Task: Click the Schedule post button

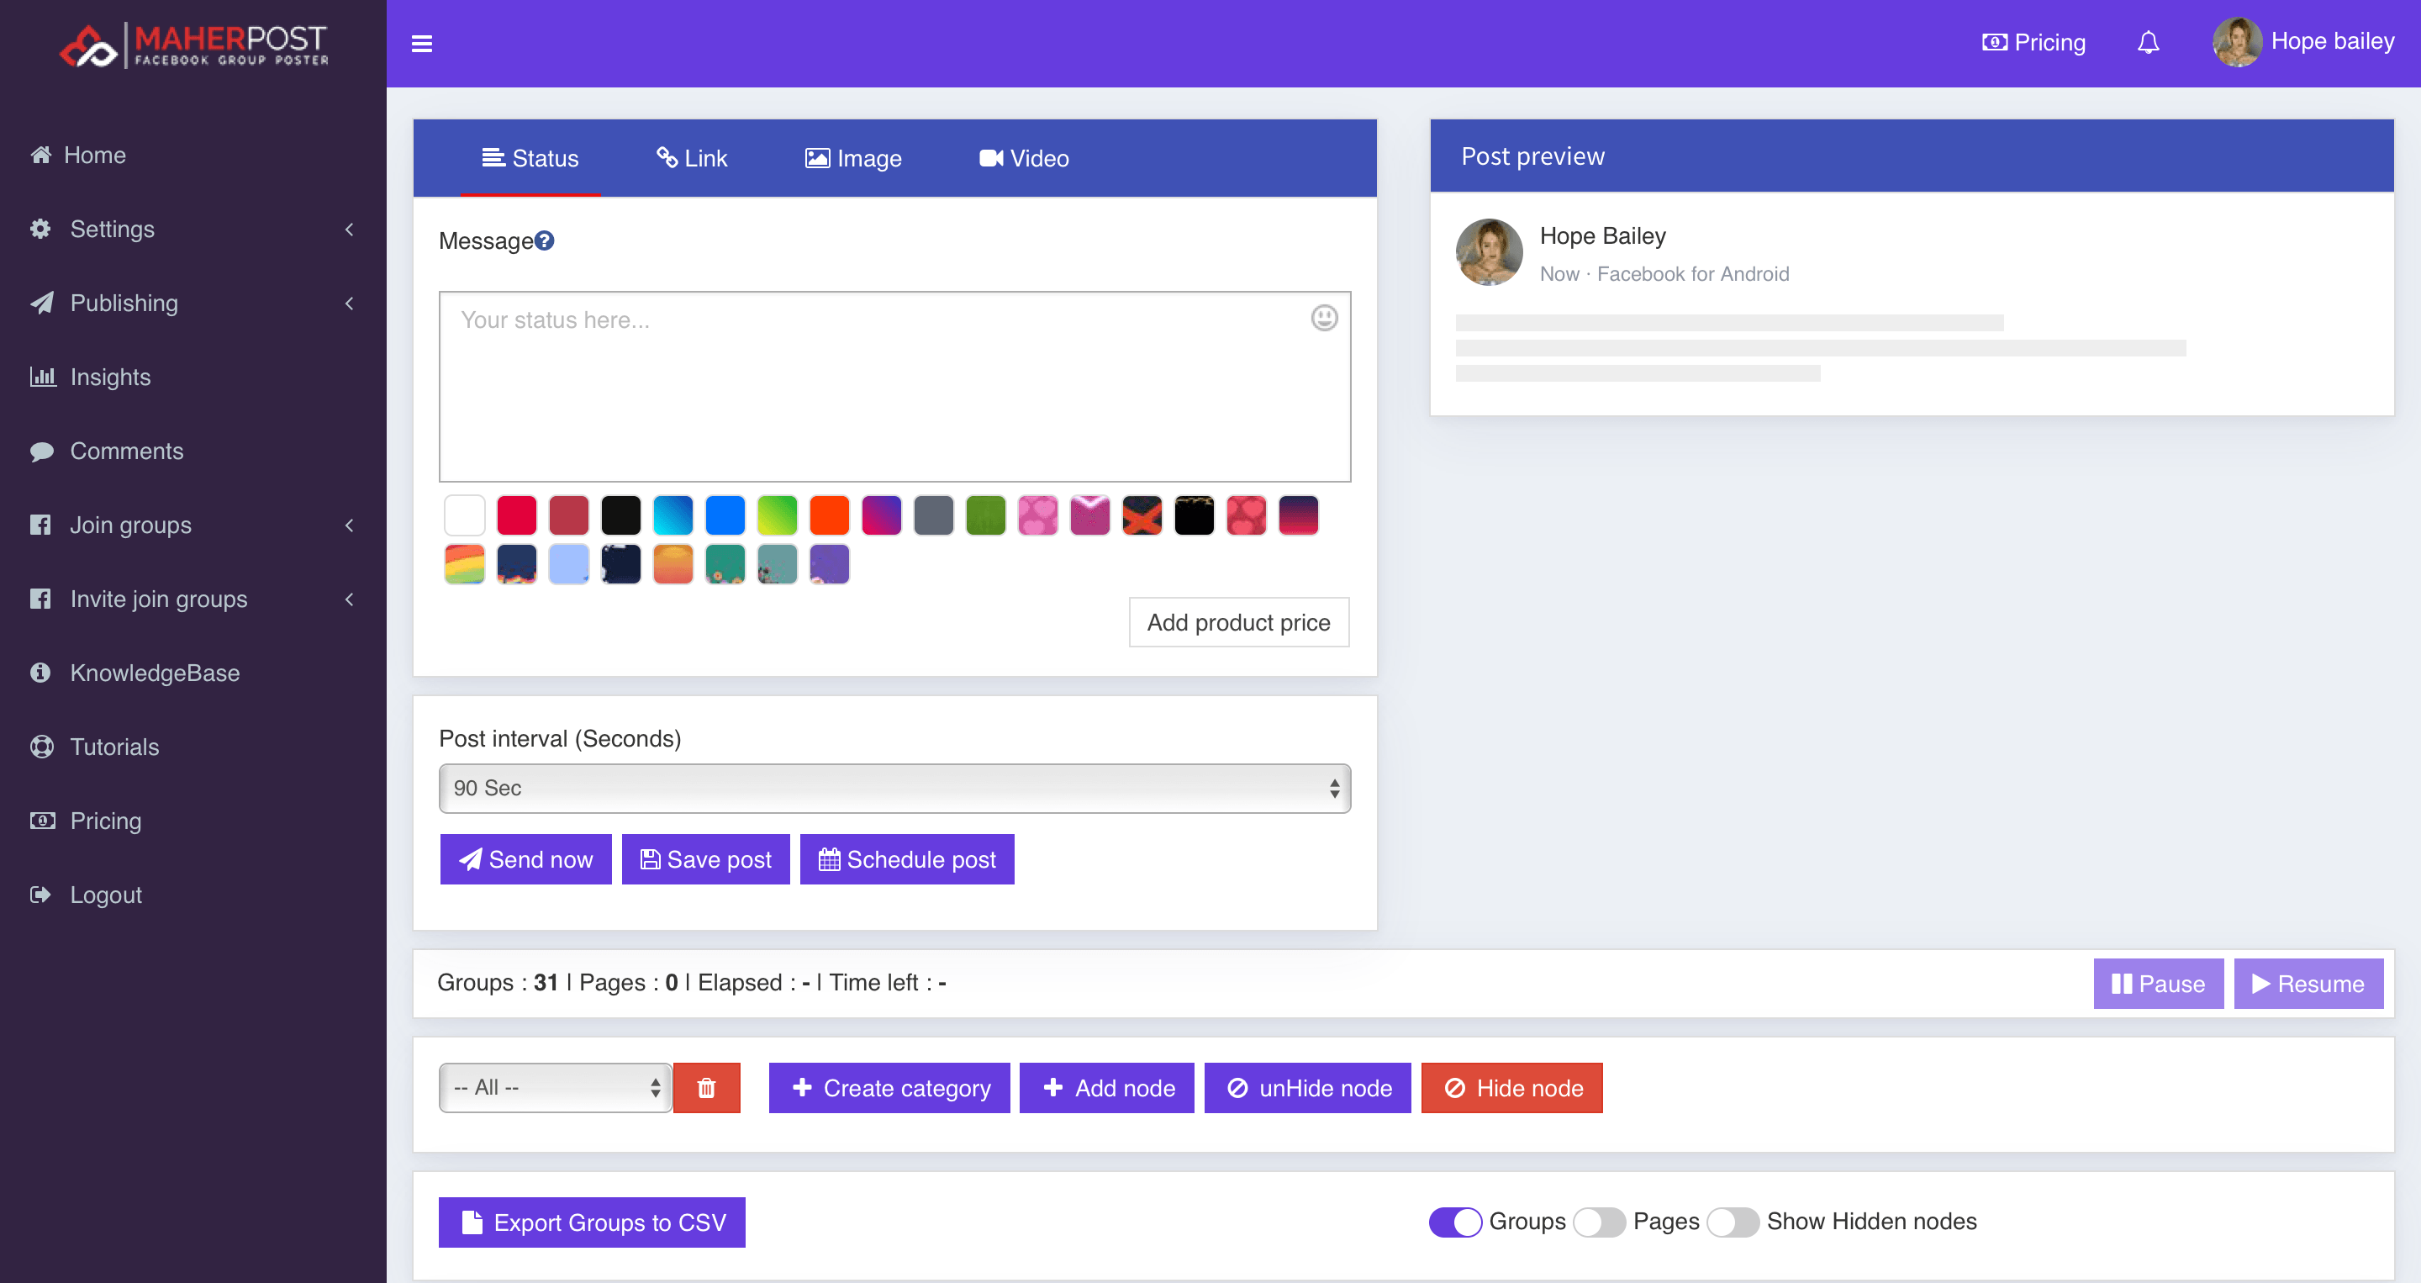Action: click(x=910, y=860)
